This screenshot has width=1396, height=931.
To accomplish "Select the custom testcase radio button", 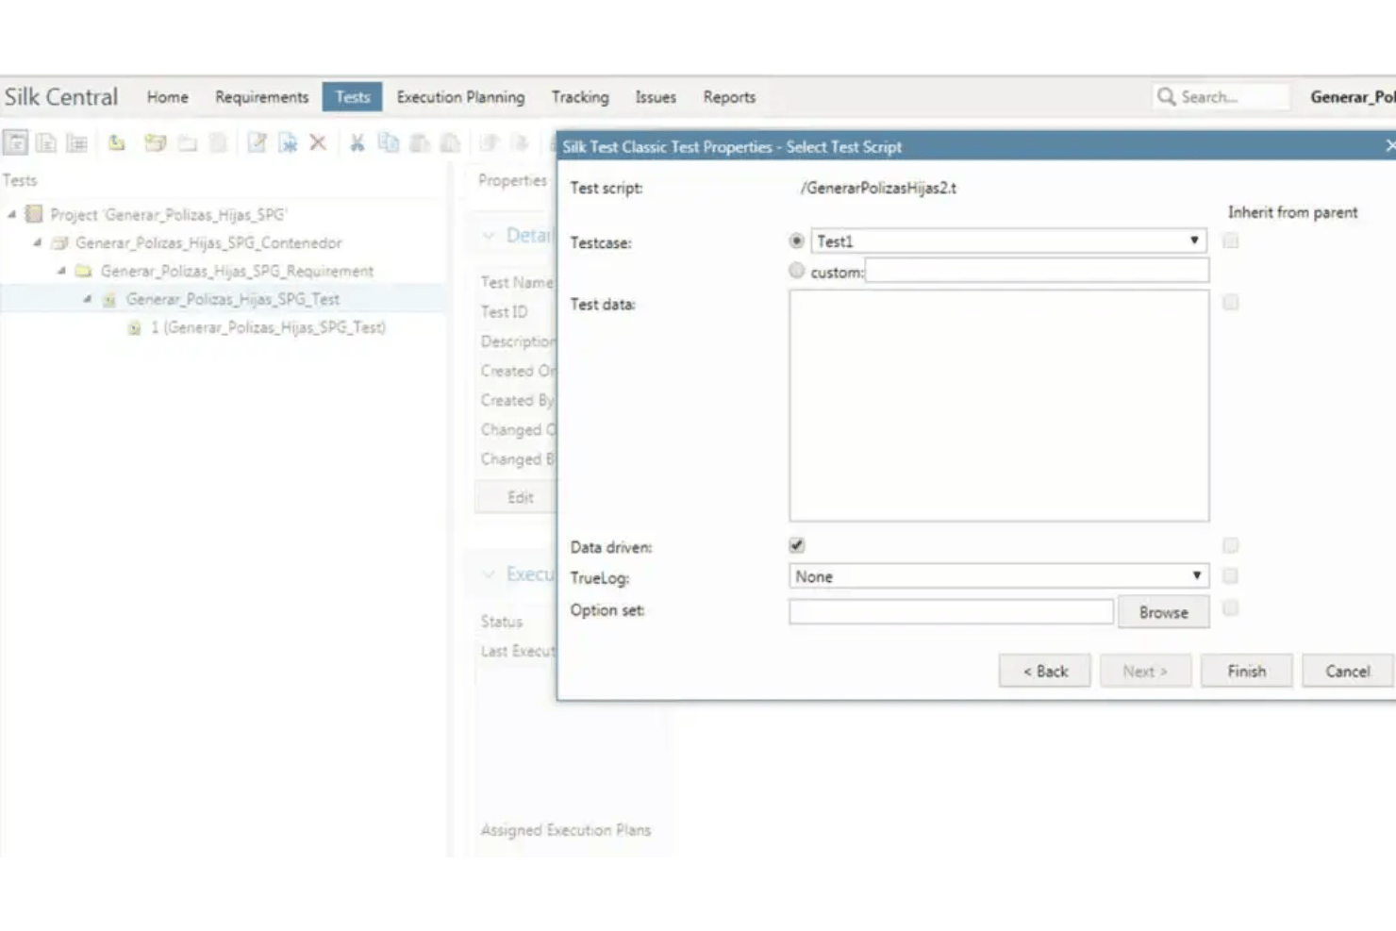I will coord(797,271).
